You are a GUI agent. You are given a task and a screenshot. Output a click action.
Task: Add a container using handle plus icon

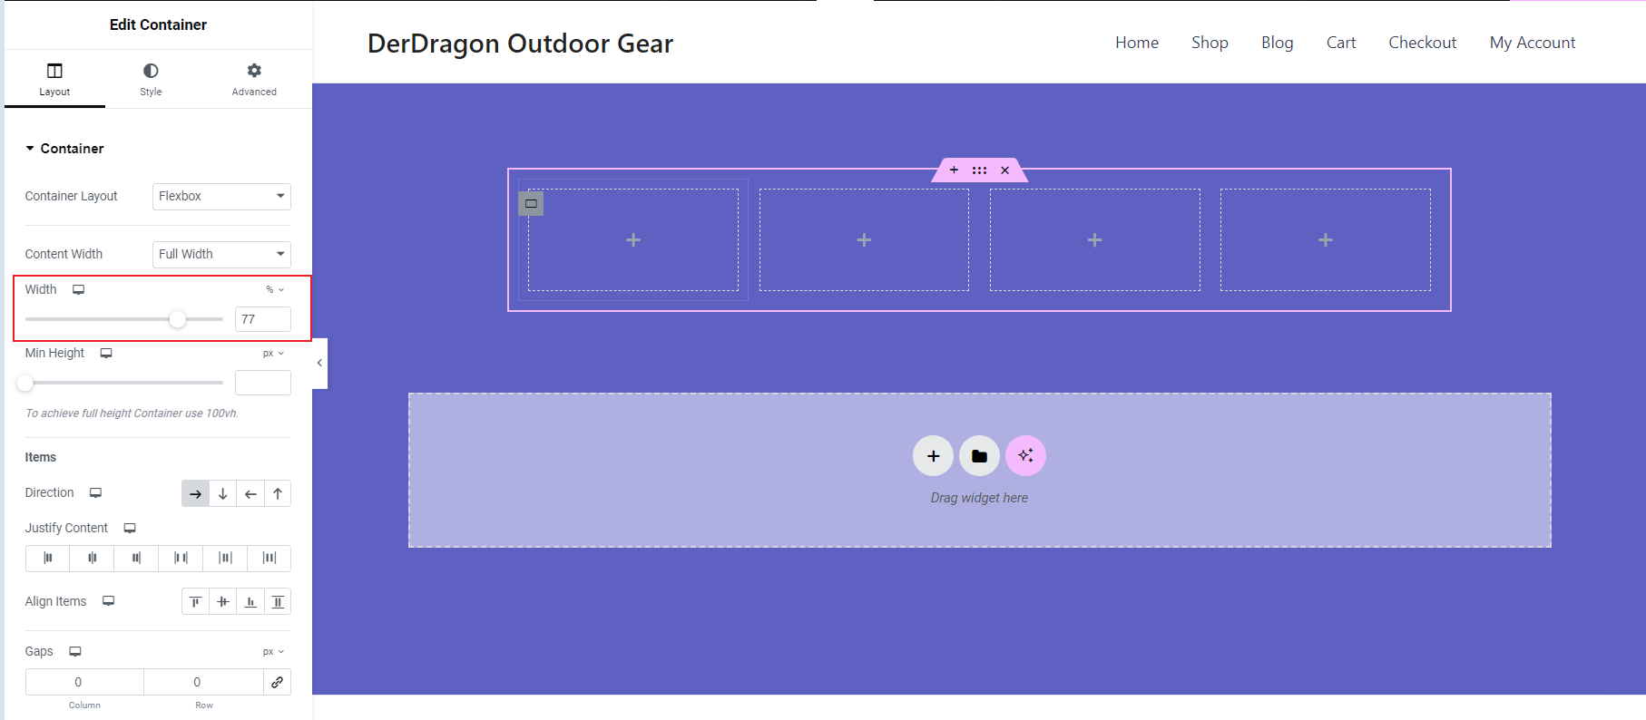[954, 170]
